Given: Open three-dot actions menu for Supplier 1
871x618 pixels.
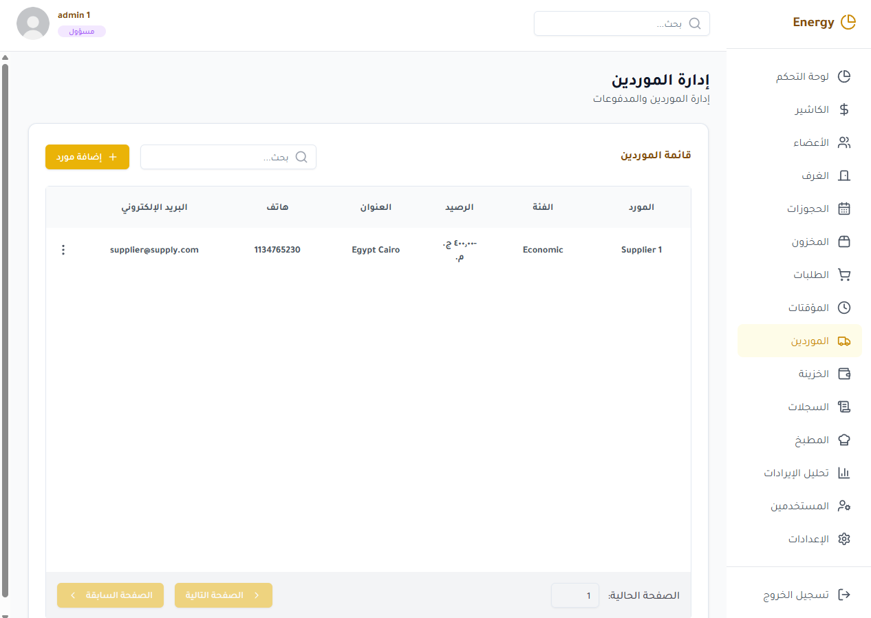Looking at the screenshot, I should tap(63, 250).
